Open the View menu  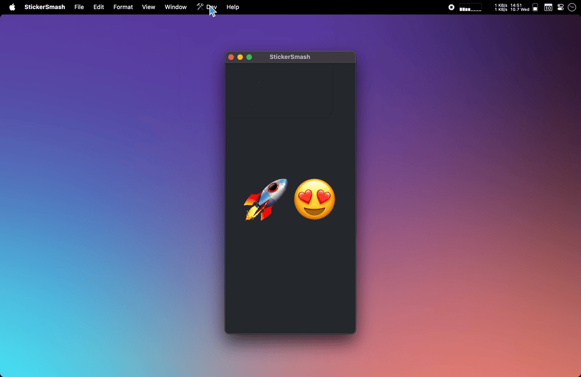click(x=149, y=7)
